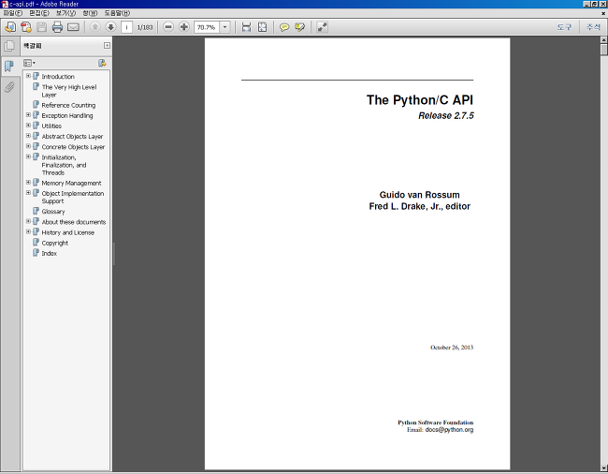Expand Object Implementation Support bookmark
Image resolution: width=608 pixels, height=474 pixels.
pos(28,193)
